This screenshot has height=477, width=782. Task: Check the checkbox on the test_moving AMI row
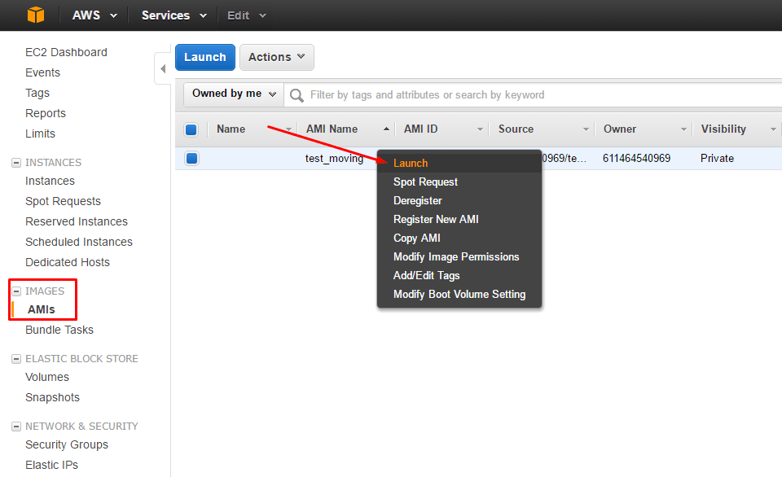coord(191,158)
